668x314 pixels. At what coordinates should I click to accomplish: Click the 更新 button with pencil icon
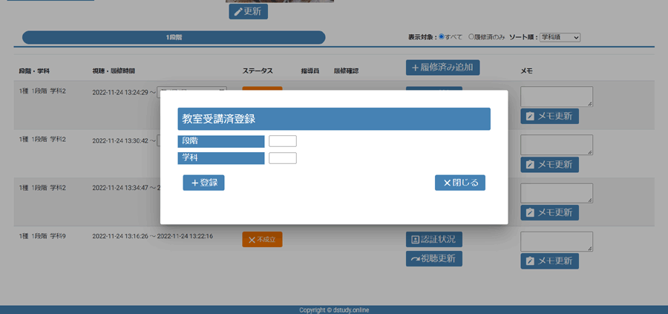coord(248,11)
